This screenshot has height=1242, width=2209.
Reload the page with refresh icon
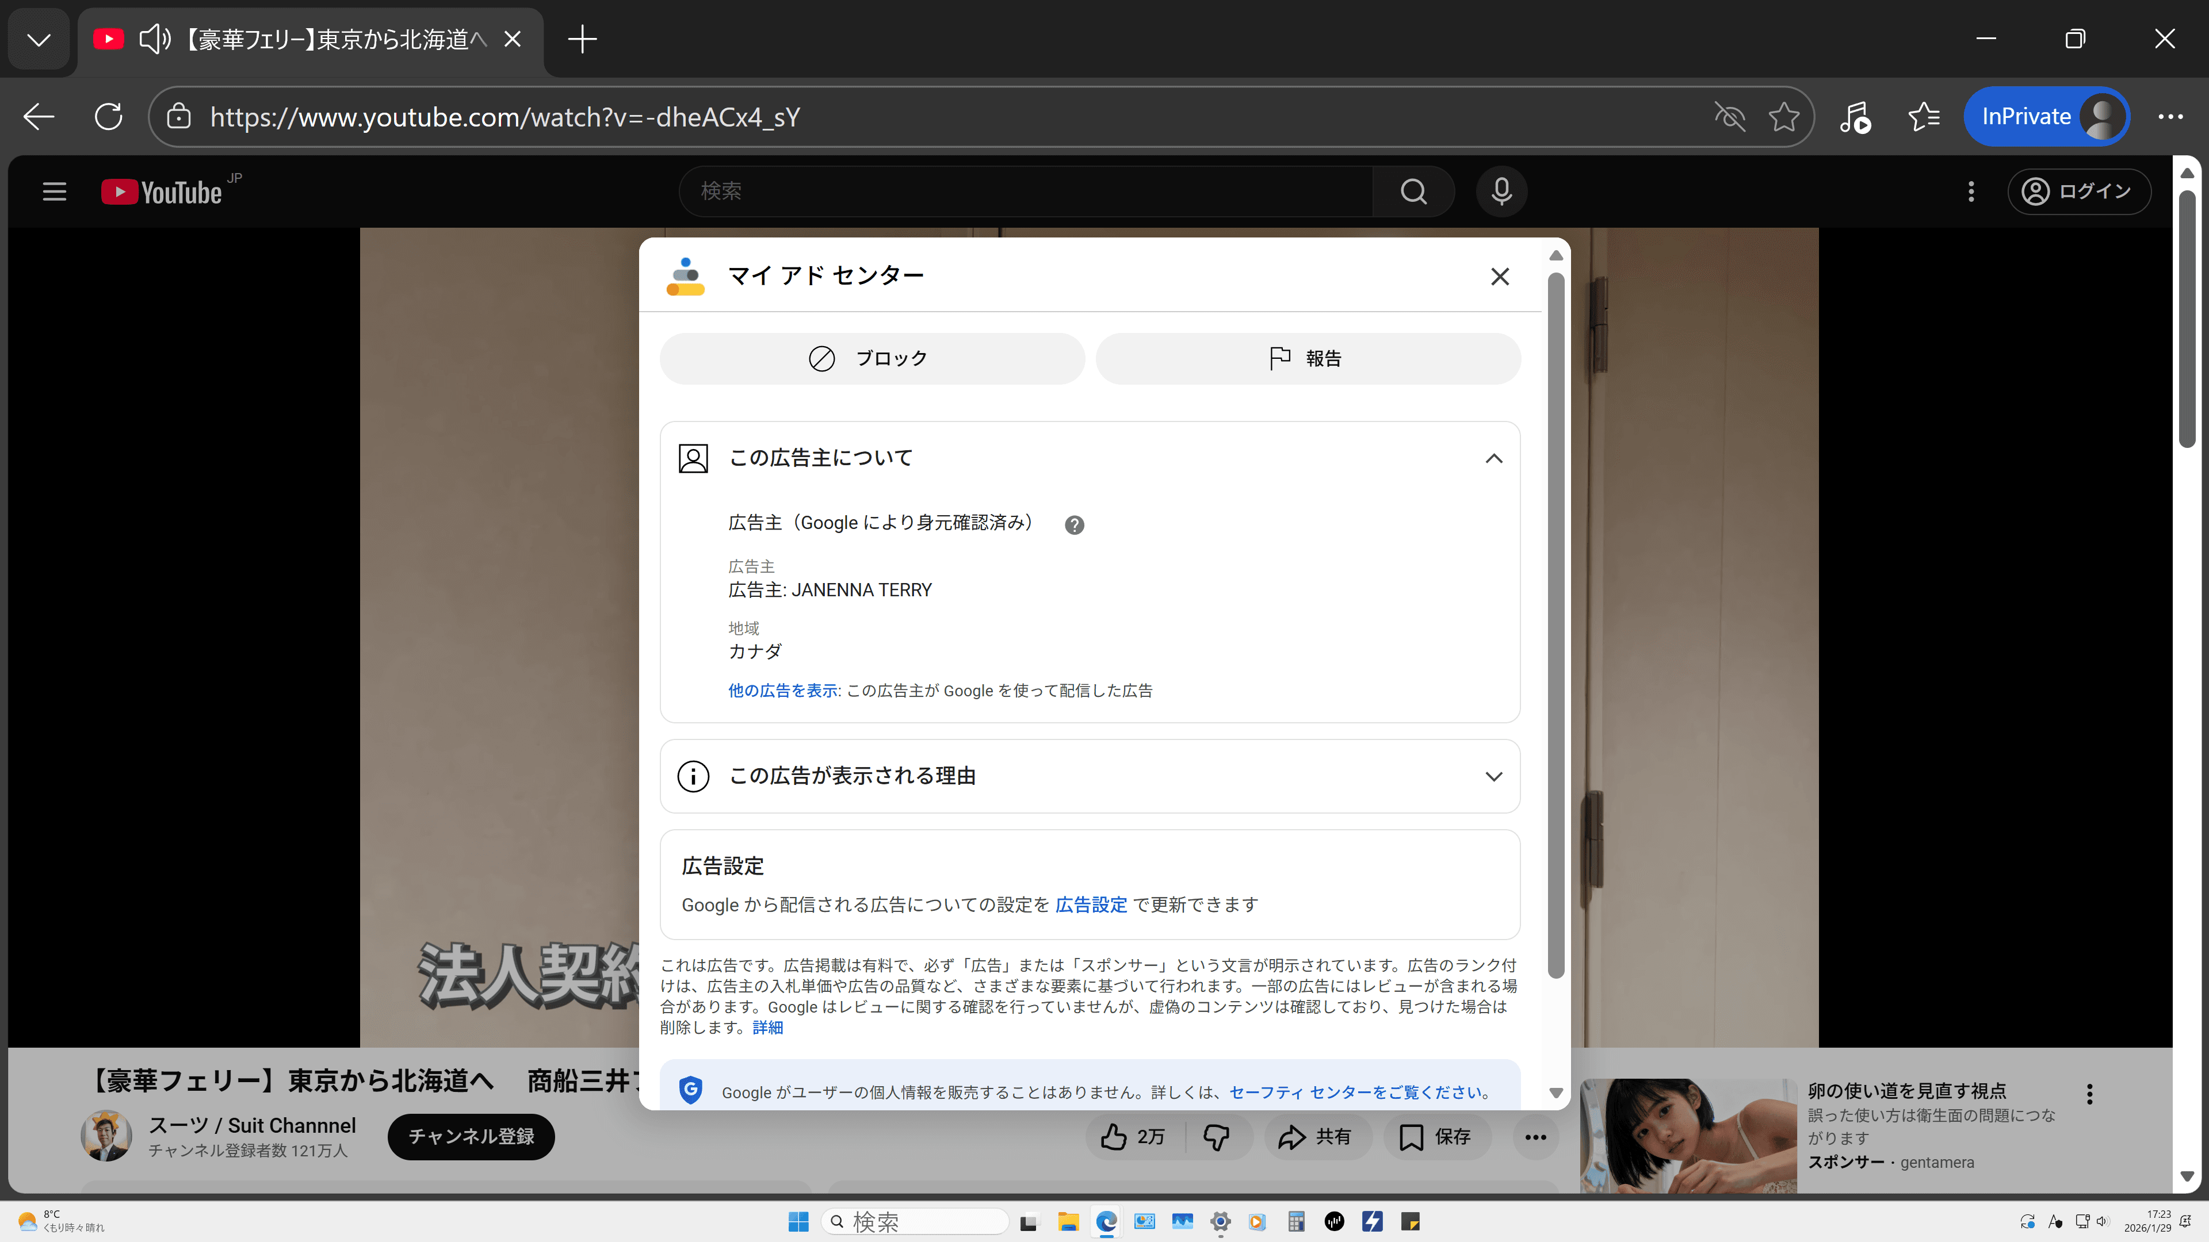pyautogui.click(x=108, y=117)
